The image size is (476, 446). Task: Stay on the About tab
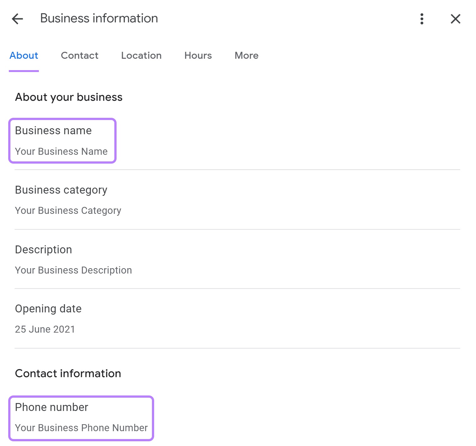24,56
